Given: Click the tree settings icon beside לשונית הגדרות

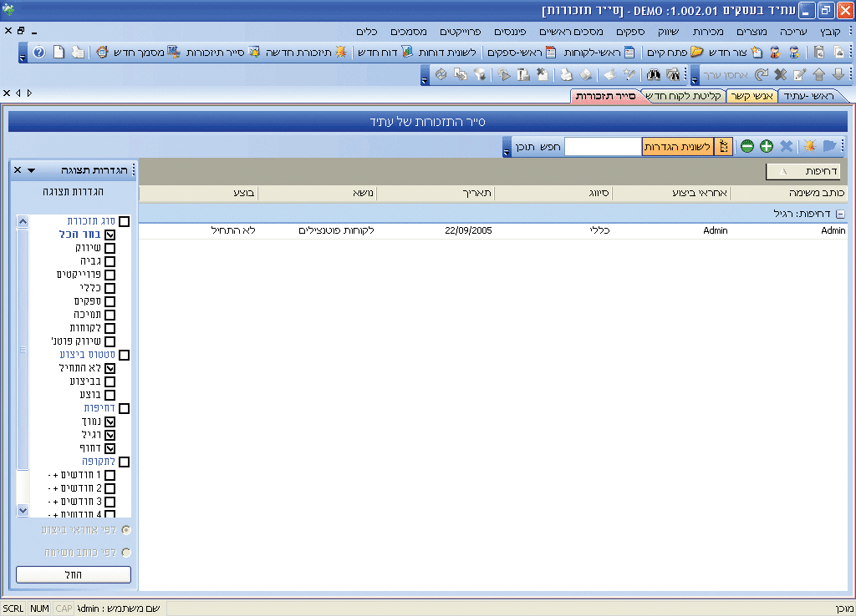Looking at the screenshot, I should (x=723, y=146).
